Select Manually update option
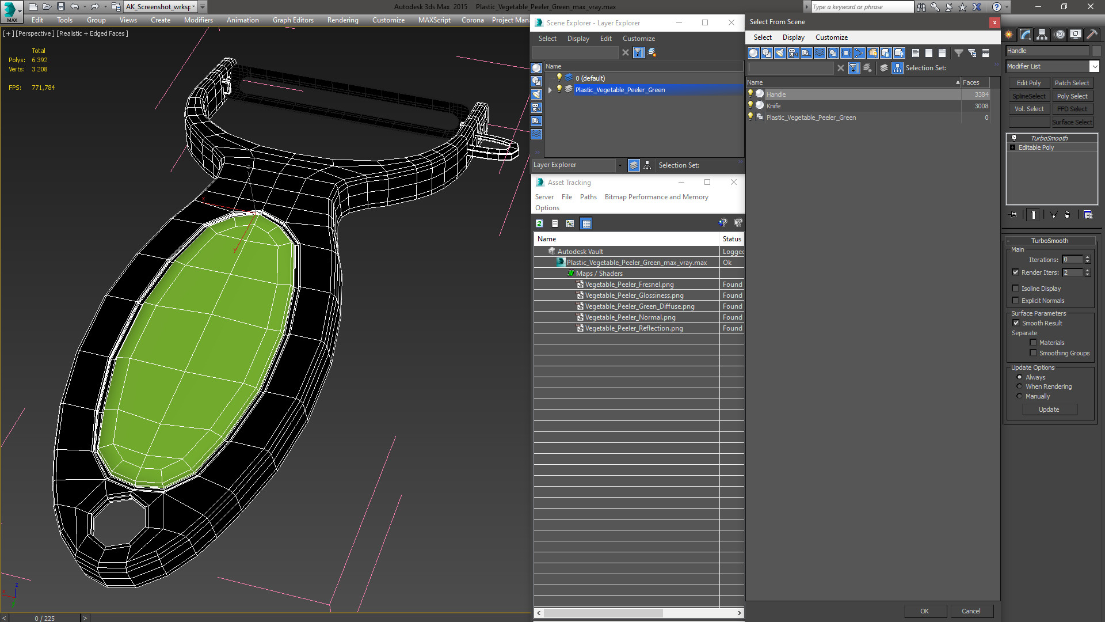 [1019, 396]
